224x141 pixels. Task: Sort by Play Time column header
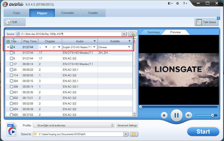(x=30, y=41)
